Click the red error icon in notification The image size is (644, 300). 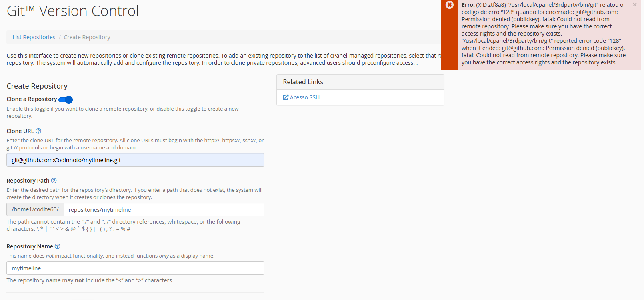450,5
